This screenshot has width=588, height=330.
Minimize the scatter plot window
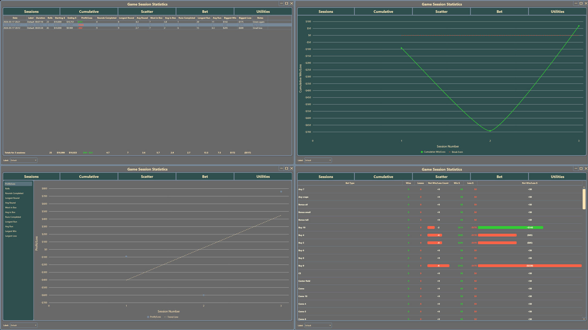tap(281, 168)
